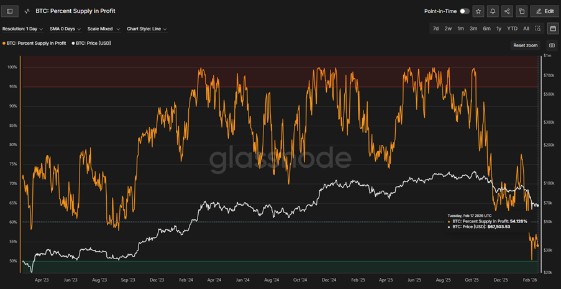Duplicate chart using the copy icon
Image resolution: width=561 pixels, height=289 pixels.
click(x=522, y=11)
